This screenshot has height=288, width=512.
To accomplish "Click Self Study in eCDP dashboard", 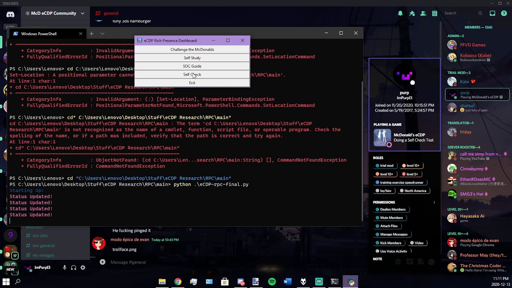I will (192, 58).
